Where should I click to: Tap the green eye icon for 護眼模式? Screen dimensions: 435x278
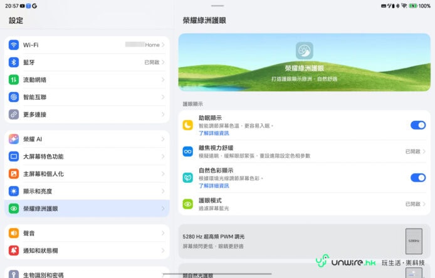pyautogui.click(x=187, y=204)
